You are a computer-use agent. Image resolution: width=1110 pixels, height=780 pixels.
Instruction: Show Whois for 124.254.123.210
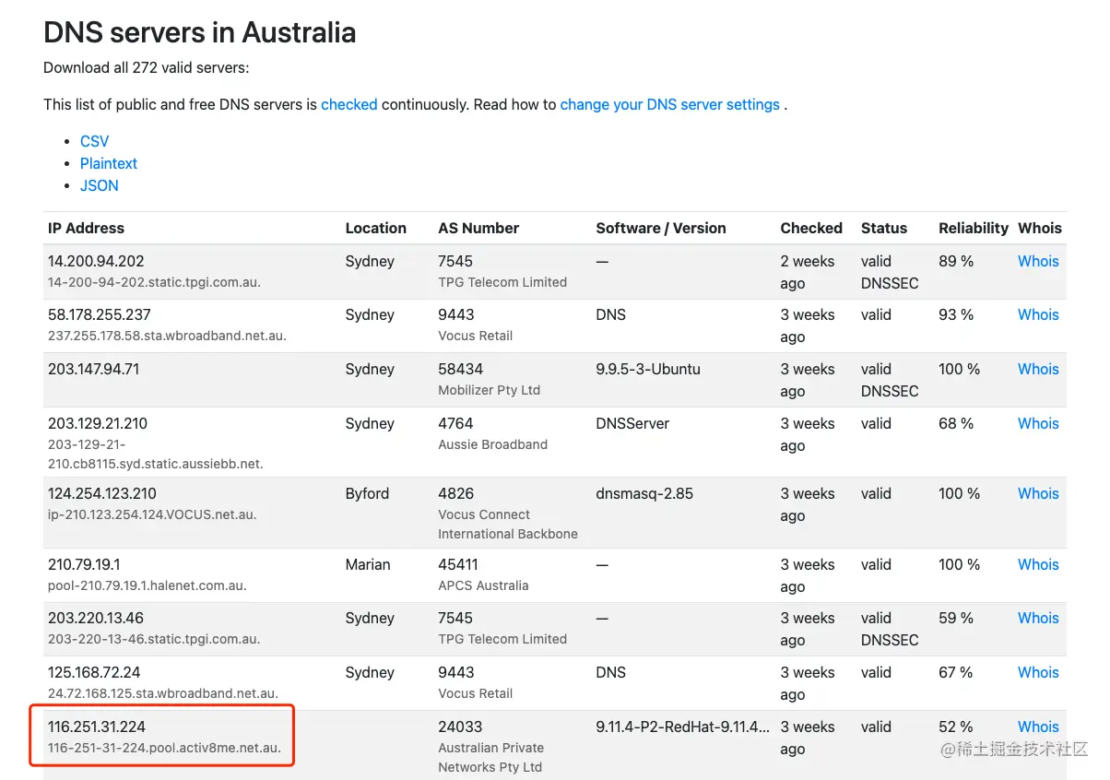(x=1038, y=493)
